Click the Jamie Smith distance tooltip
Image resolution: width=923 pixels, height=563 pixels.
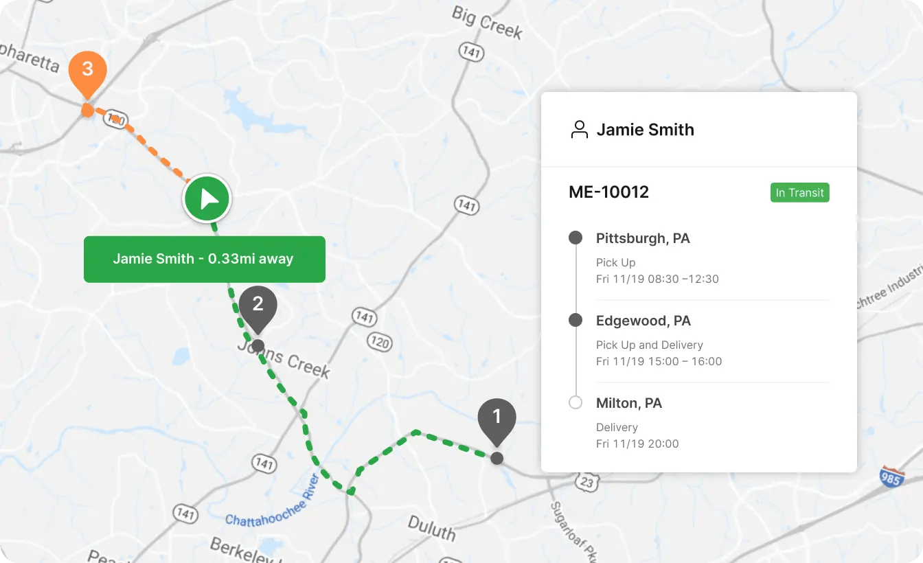point(204,259)
